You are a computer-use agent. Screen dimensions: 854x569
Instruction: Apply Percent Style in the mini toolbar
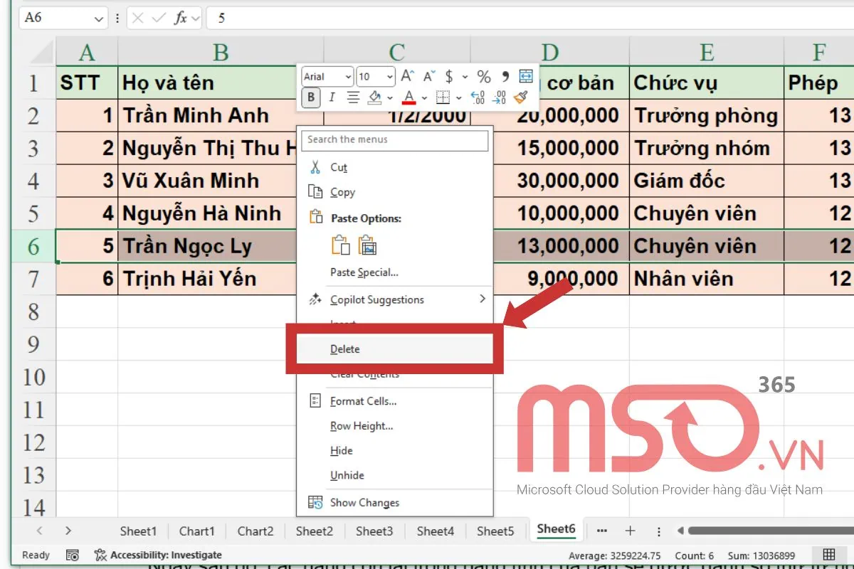[x=485, y=75]
